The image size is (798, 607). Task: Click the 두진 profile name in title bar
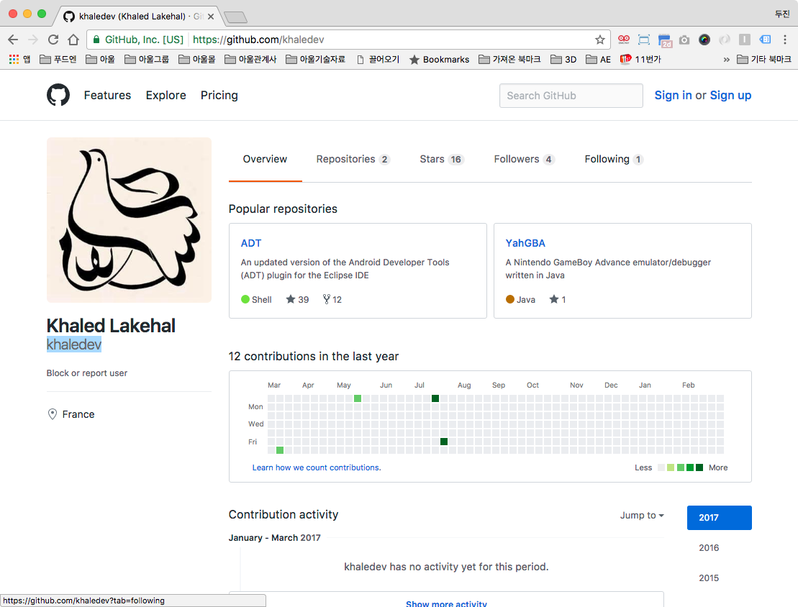pos(781,14)
